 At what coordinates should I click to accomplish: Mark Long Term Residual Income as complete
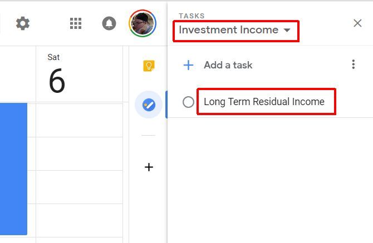click(x=188, y=102)
